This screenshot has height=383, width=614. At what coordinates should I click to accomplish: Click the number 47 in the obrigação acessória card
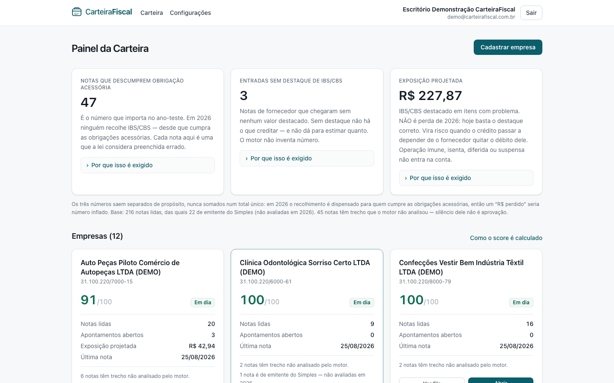coord(89,103)
